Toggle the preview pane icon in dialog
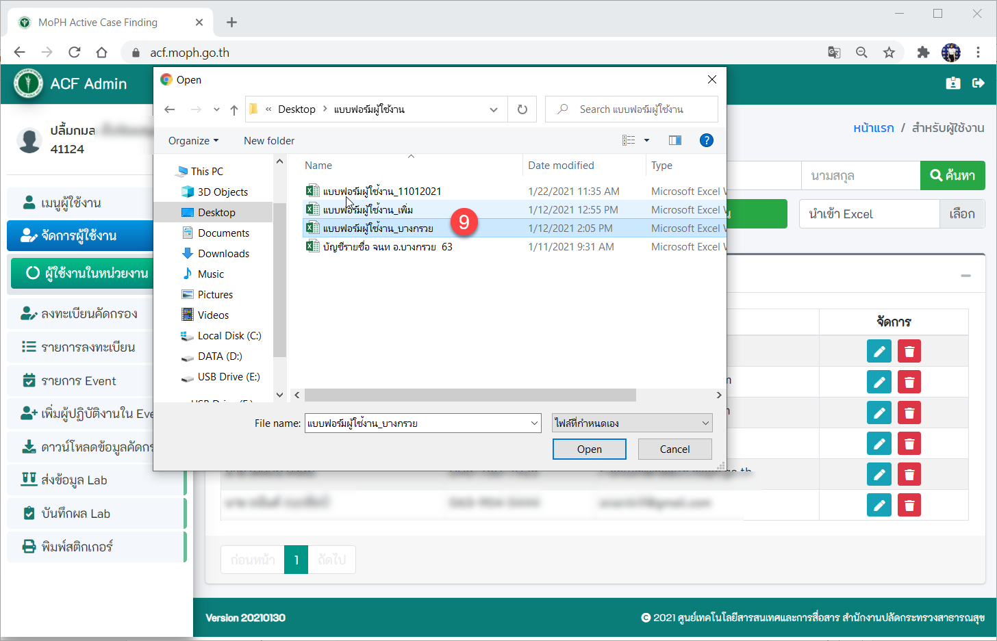The image size is (997, 641). 674,140
